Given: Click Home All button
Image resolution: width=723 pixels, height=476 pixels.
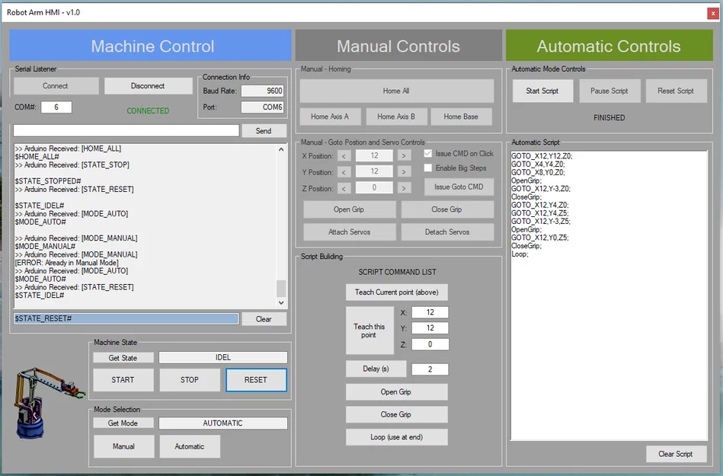Looking at the screenshot, I should click(x=396, y=91).
